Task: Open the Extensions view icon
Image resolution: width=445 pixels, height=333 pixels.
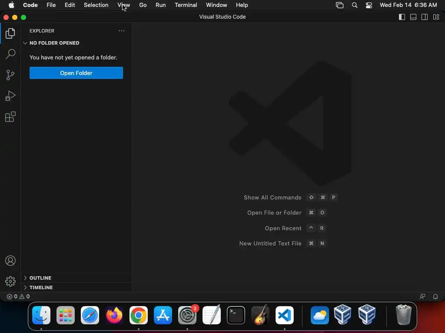Action: [x=10, y=117]
